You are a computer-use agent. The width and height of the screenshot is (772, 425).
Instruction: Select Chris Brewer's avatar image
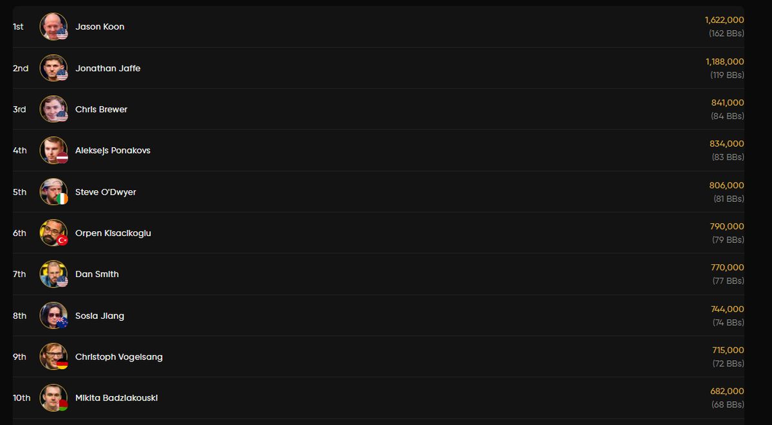coord(53,109)
